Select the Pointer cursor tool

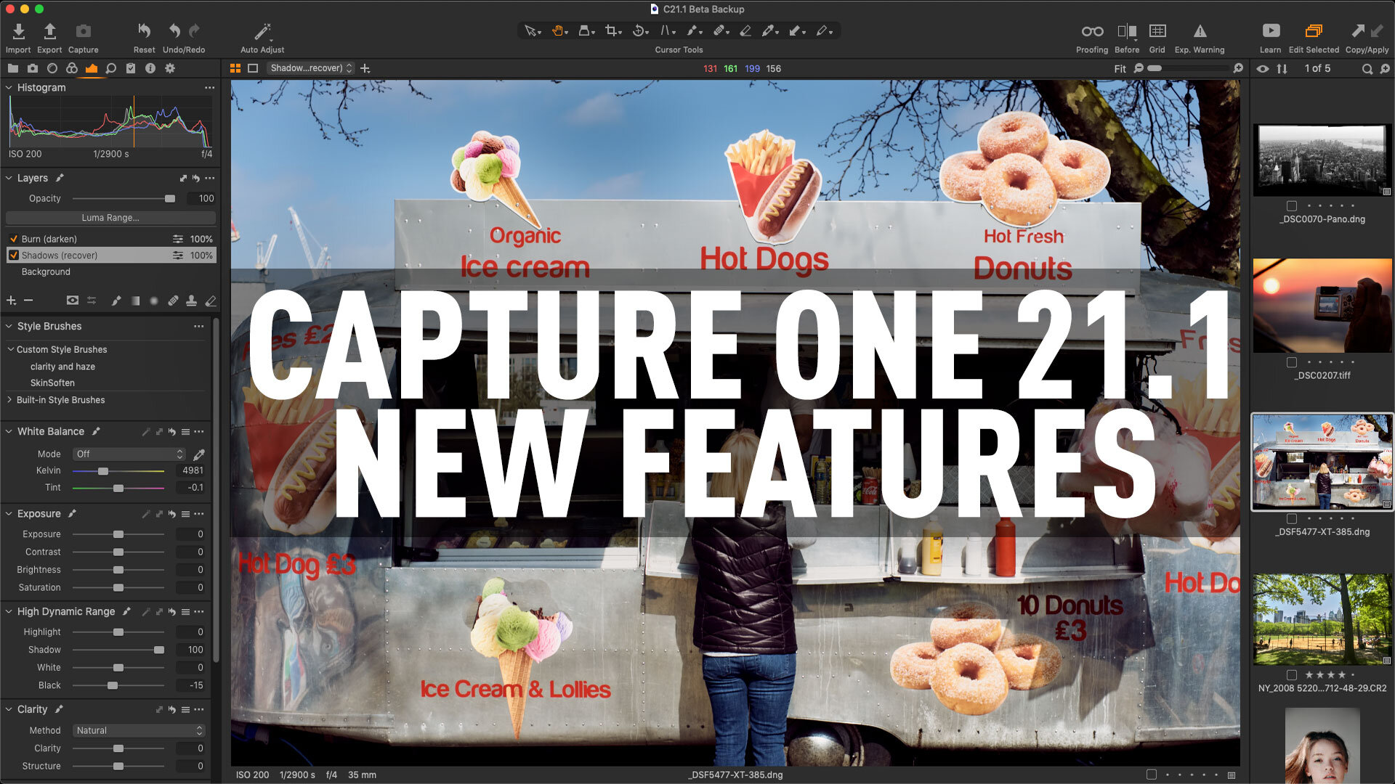(x=531, y=31)
